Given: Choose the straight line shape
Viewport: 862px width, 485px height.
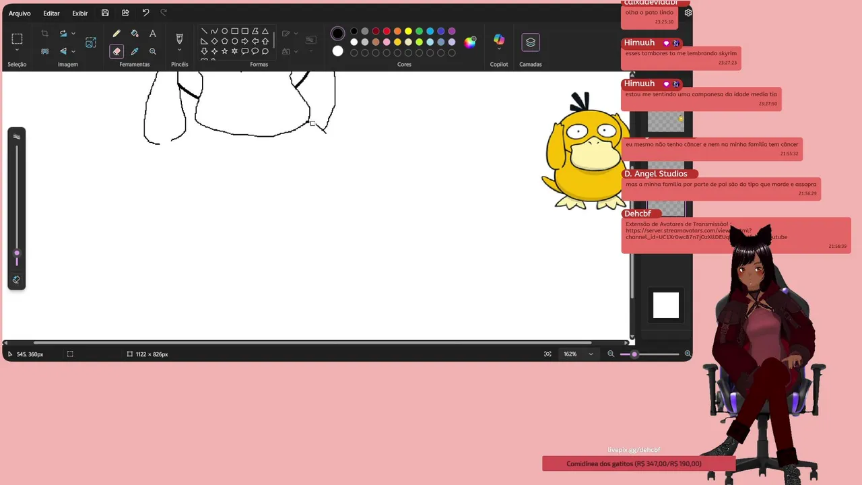Looking at the screenshot, I should click(204, 31).
